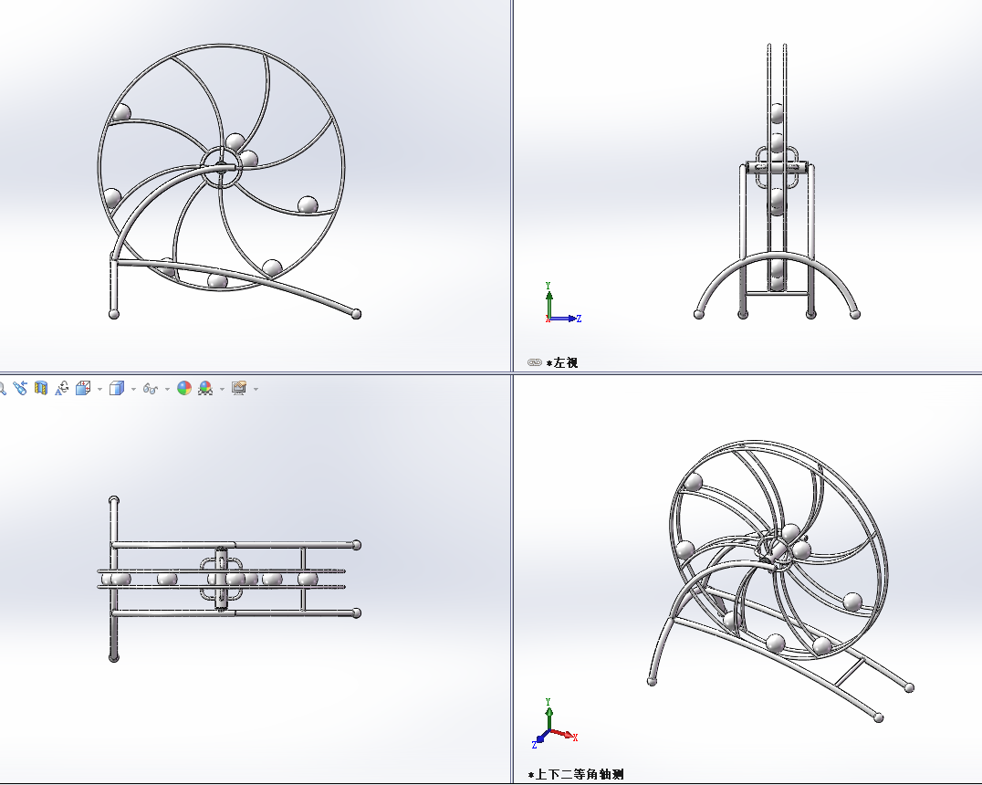Open the View Orientation cube icon
The image size is (982, 785).
click(83, 389)
